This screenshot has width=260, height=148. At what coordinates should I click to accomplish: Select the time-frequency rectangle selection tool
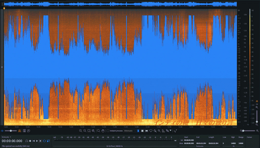(x=142, y=131)
